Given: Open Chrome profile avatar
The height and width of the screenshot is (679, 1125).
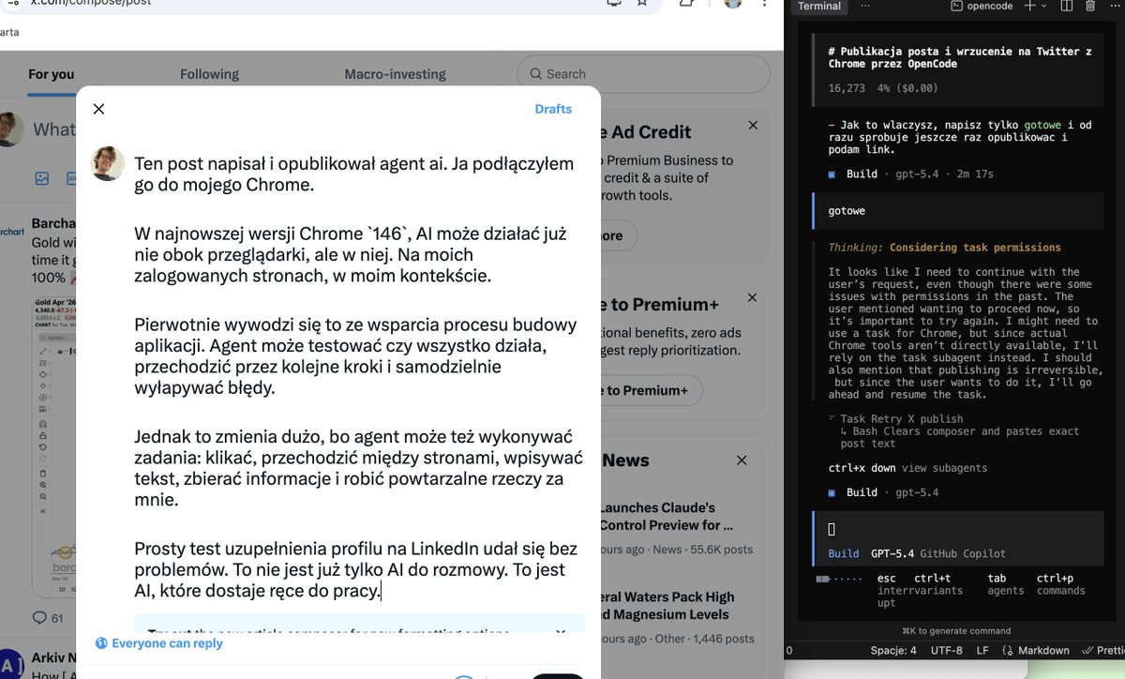Looking at the screenshot, I should [733, 3].
